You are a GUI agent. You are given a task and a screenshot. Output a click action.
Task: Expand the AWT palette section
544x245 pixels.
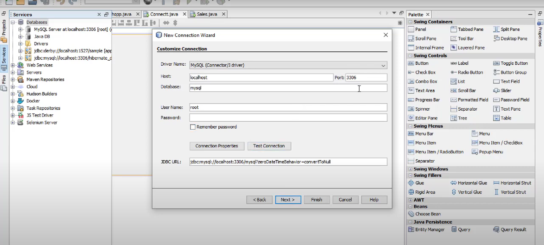pos(410,200)
